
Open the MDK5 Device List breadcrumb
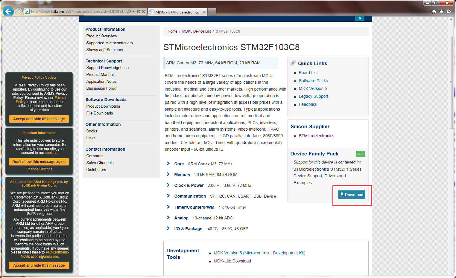coord(197,31)
